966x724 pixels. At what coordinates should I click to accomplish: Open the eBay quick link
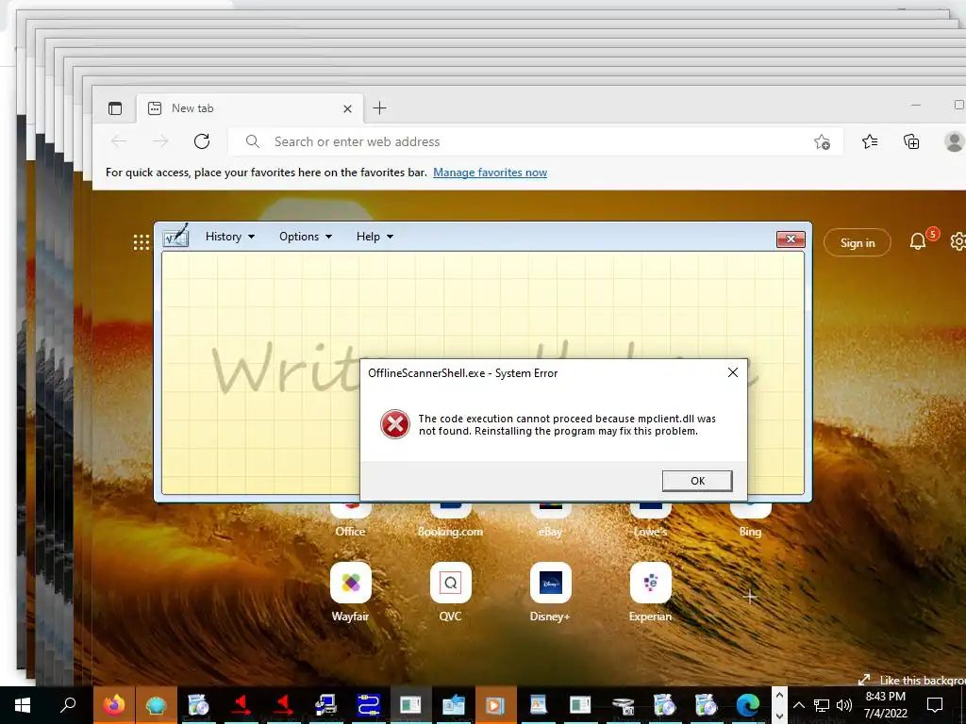click(550, 520)
